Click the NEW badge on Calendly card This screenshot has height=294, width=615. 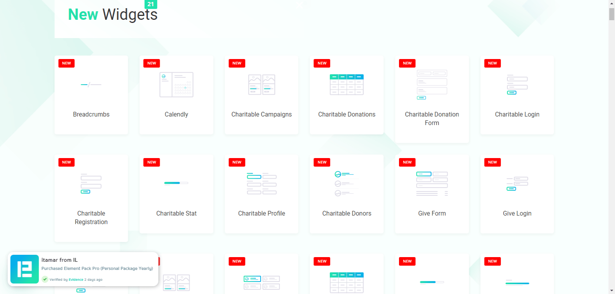(x=152, y=63)
